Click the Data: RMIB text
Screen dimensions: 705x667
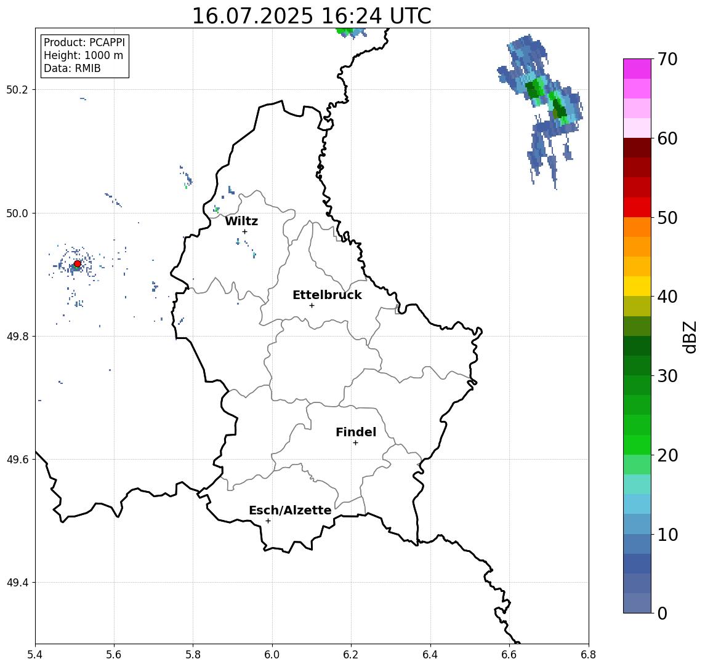click(x=72, y=68)
